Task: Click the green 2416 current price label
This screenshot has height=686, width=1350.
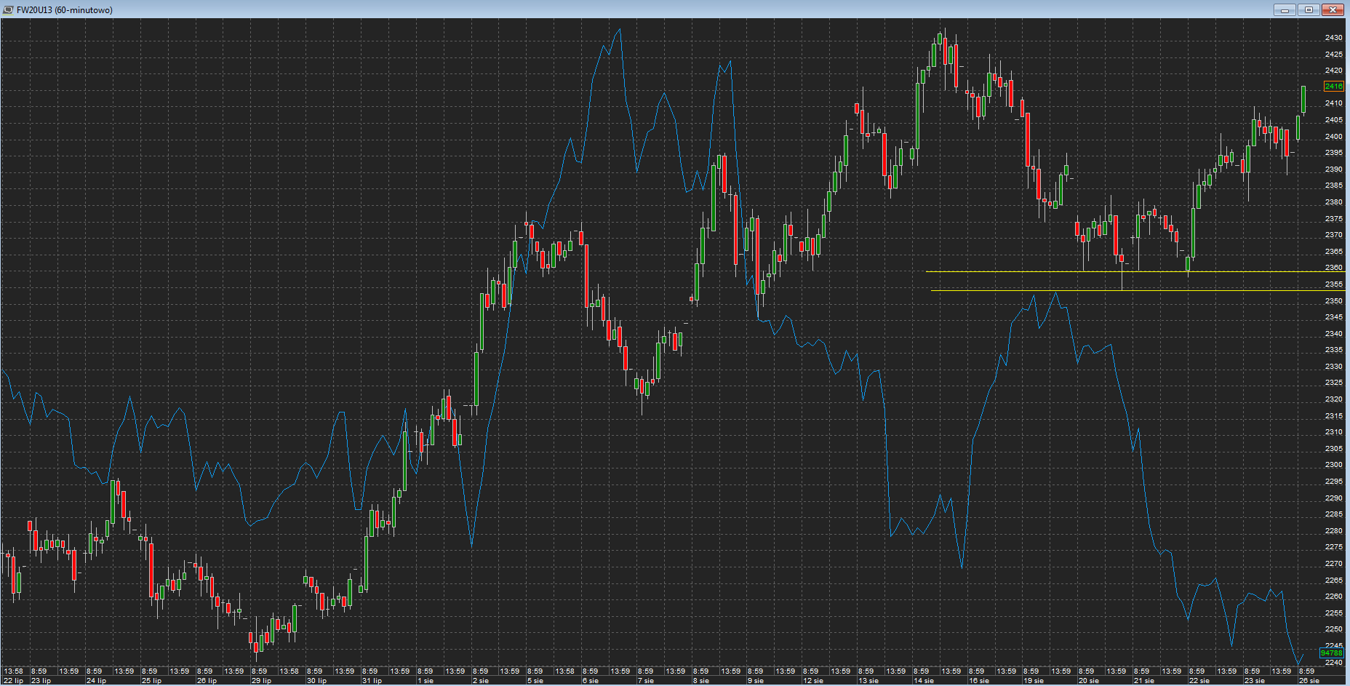Action: [1333, 87]
